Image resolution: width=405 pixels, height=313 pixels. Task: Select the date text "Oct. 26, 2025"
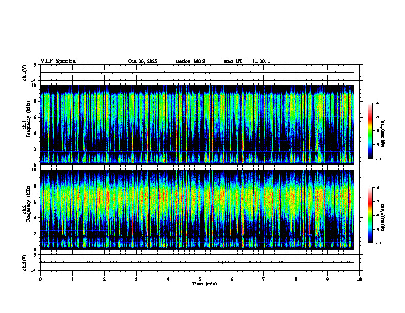[143, 61]
